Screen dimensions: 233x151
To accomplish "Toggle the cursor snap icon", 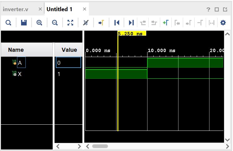I will tap(86, 23).
